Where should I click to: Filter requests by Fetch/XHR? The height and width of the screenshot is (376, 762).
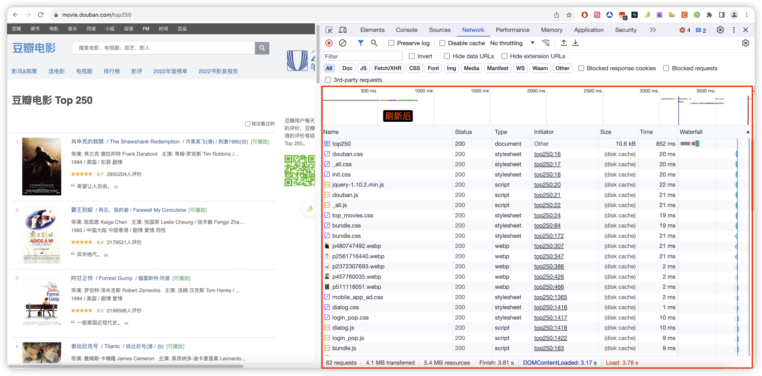point(388,68)
